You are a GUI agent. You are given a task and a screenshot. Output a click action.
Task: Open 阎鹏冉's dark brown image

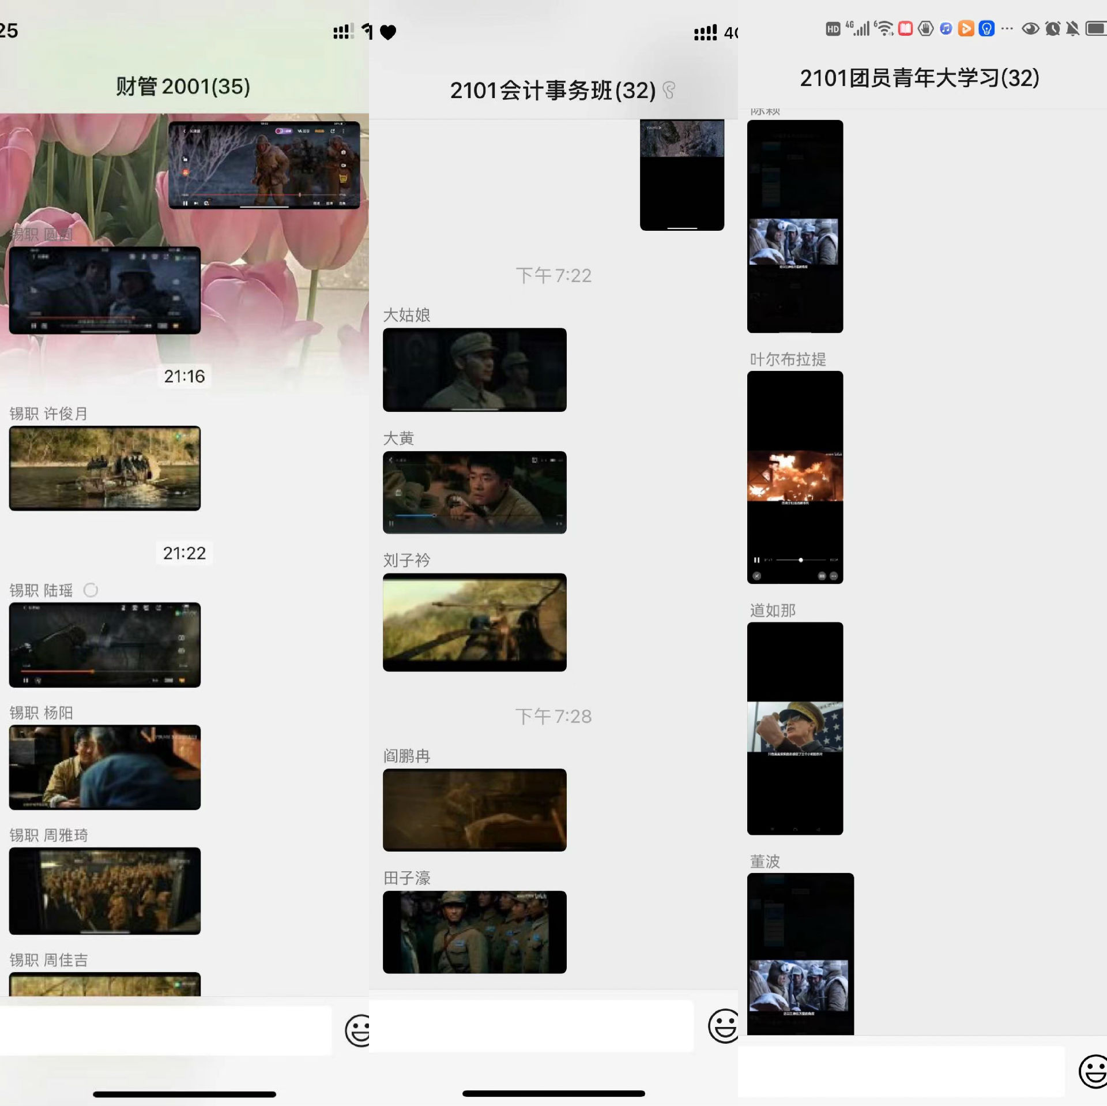475,810
